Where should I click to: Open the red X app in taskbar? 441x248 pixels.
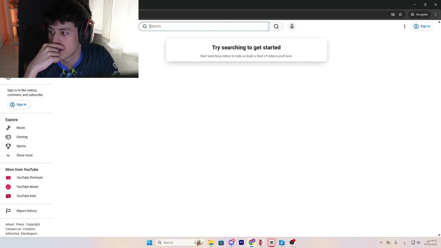pyautogui.click(x=261, y=242)
